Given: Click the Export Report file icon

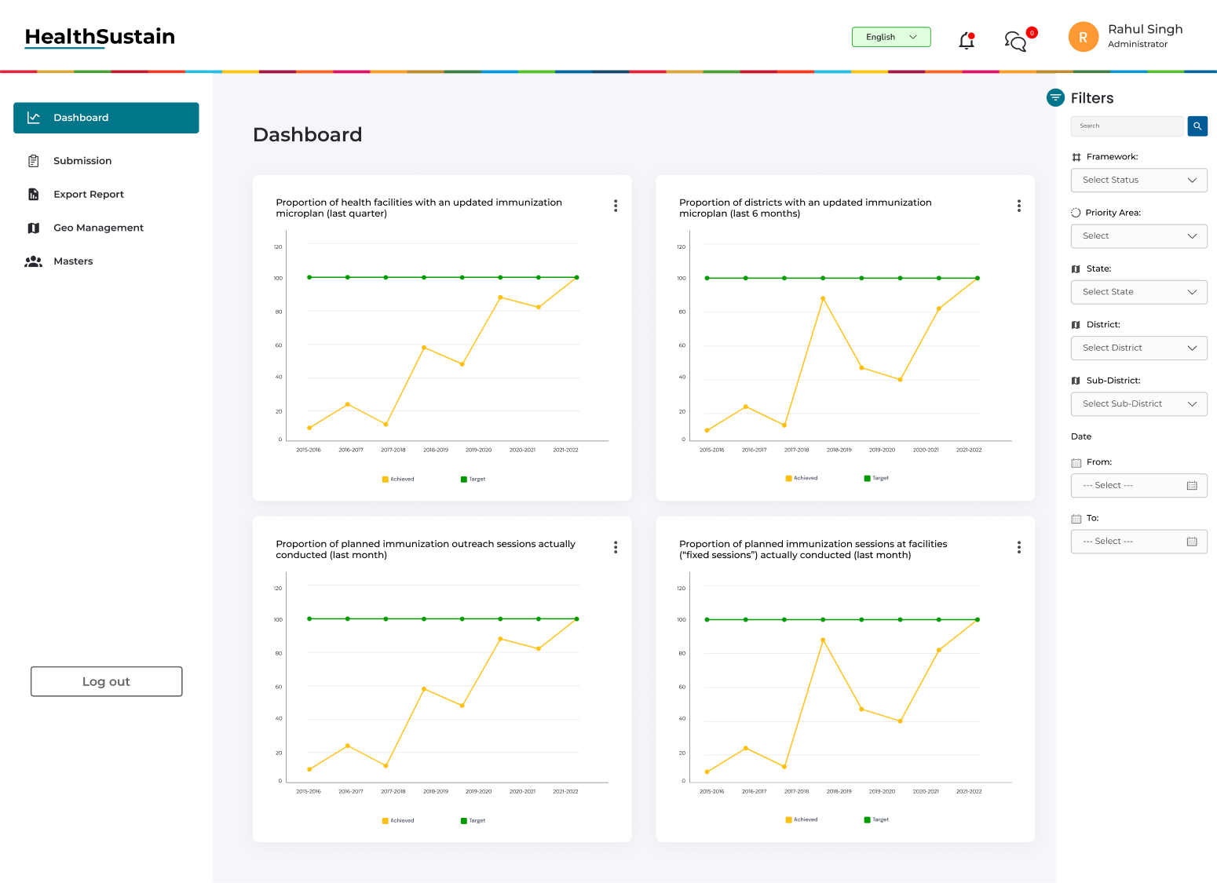Looking at the screenshot, I should (x=34, y=195).
